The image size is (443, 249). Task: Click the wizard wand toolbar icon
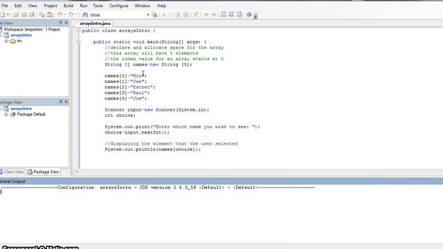pyautogui.click(x=196, y=15)
